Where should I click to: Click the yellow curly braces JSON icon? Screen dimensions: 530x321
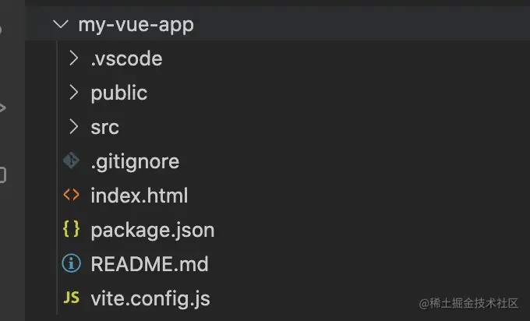pos(71,230)
